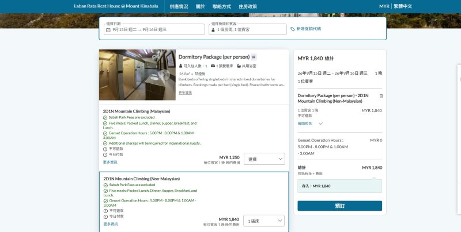This screenshot has height=232, width=461.
Task: Click the 選擇日期 date range field
Action: coord(154,29)
